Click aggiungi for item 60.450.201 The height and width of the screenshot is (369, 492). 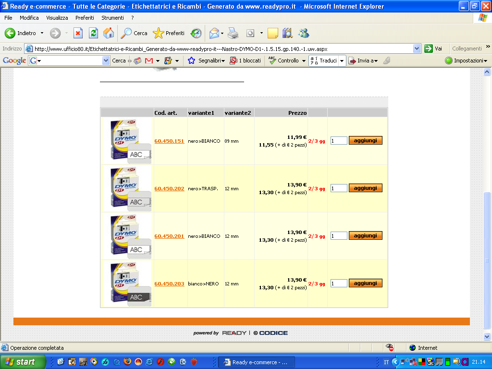[366, 235]
